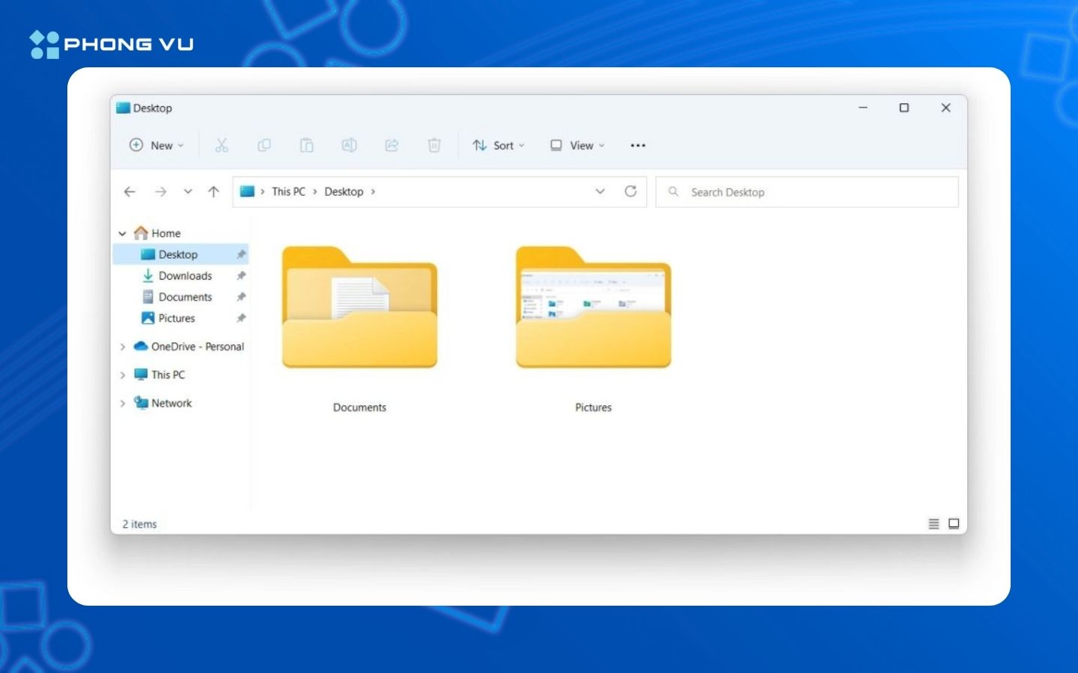Navigate back with the left arrow

pos(130,191)
